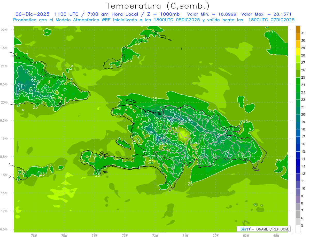Click the '72W' longitude axis label

tap(155, 235)
